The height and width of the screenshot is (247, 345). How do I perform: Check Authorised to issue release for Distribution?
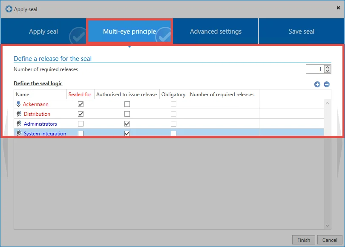[x=127, y=114]
